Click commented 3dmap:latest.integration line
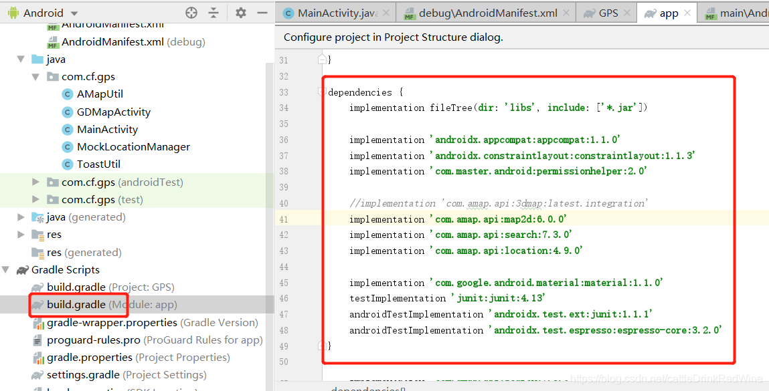This screenshot has height=391, width=769. [499, 203]
